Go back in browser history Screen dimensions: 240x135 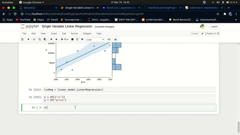click(x=4, y=14)
